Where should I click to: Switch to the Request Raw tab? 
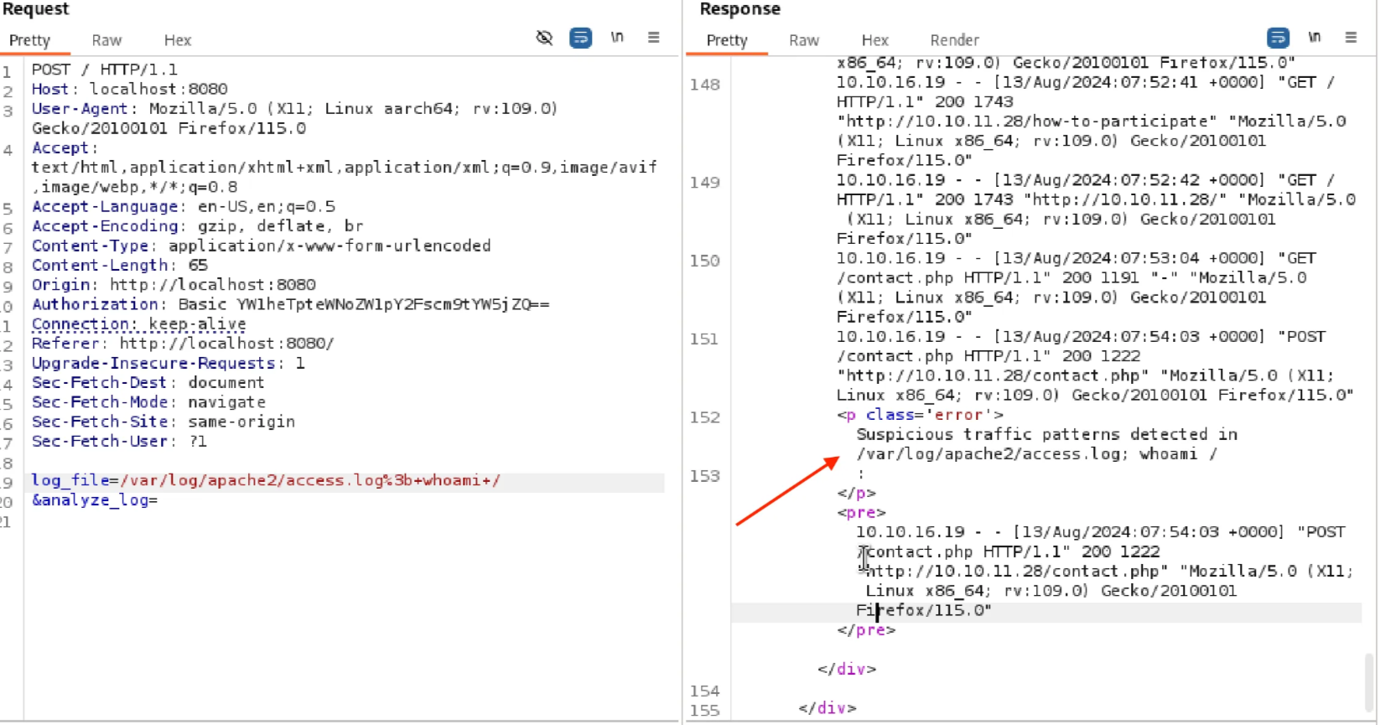106,40
